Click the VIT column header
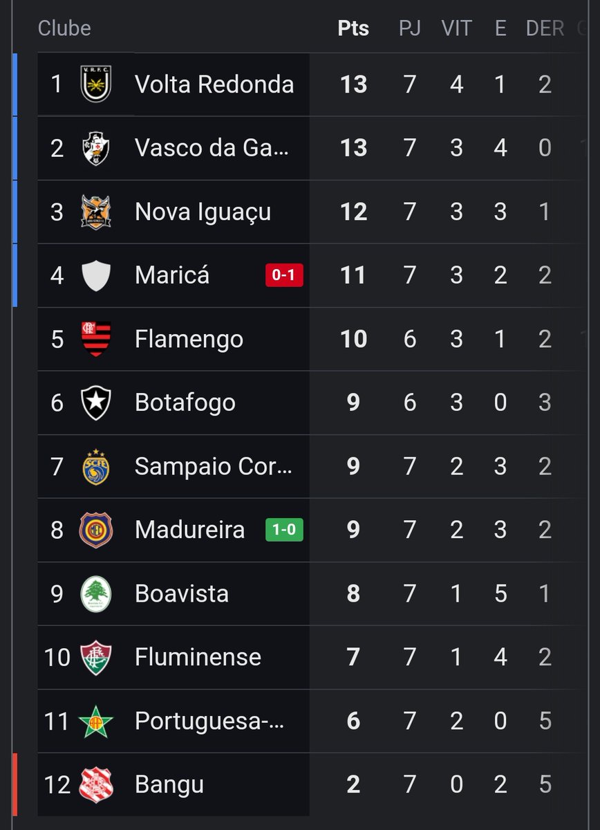Viewport: 600px width, 830px height. pos(456,28)
